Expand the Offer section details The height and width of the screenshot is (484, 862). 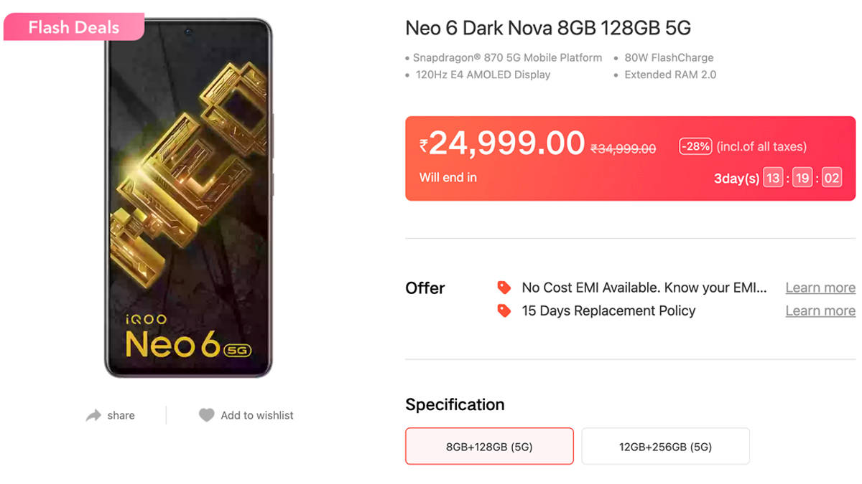(x=425, y=288)
